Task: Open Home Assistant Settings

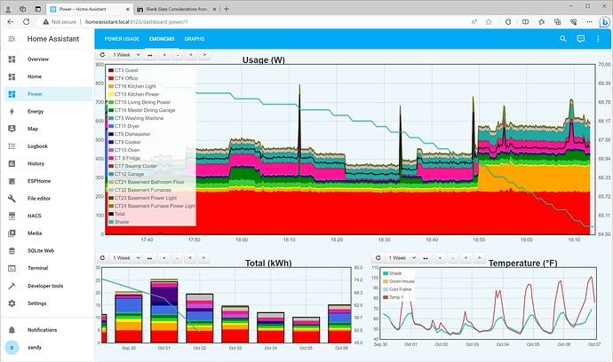Action: (48, 303)
